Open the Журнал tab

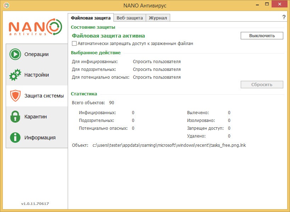point(158,18)
